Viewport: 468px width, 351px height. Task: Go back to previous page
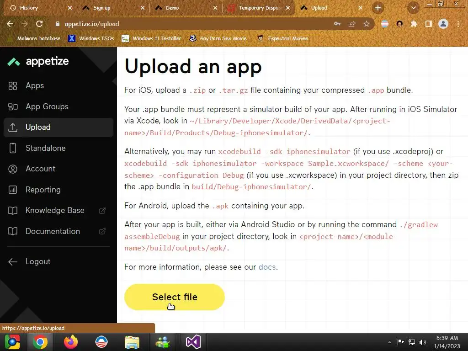pos(10,24)
